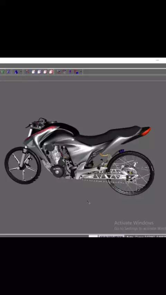Toggle SELECTED MODE in the status bar
The image size is (166, 295).
coord(111,236)
